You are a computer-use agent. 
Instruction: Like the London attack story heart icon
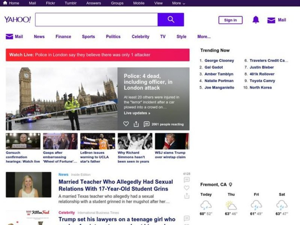[x=126, y=124]
